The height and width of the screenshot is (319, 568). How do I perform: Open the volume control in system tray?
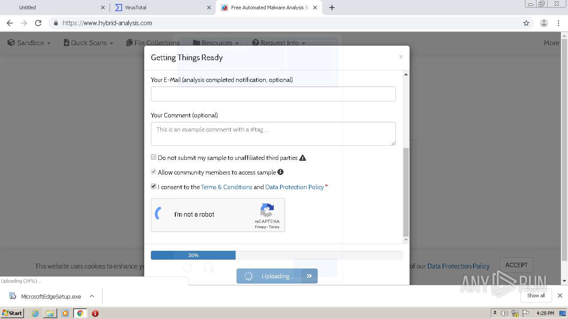(x=505, y=313)
